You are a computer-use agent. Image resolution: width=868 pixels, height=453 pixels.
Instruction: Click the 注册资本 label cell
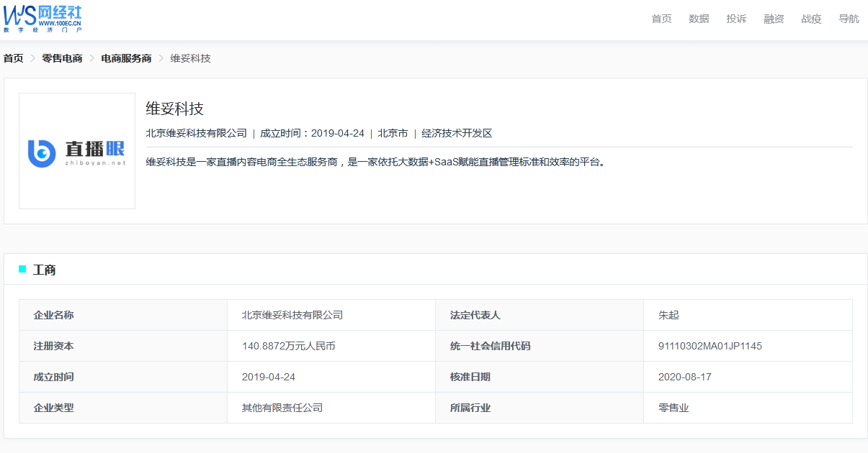pos(123,346)
